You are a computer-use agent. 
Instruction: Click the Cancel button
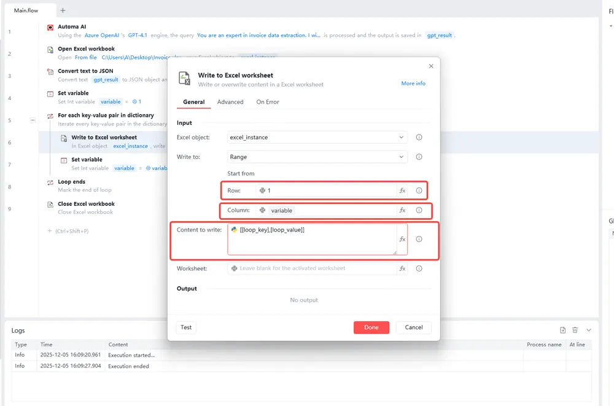[x=413, y=327]
